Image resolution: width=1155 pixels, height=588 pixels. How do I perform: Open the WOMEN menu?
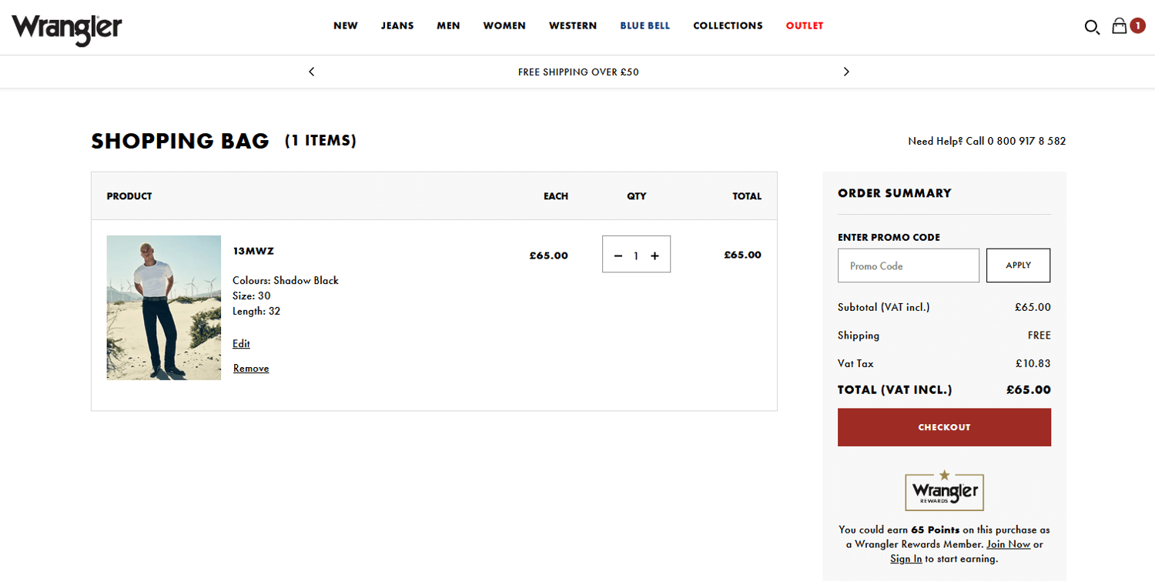[504, 25]
